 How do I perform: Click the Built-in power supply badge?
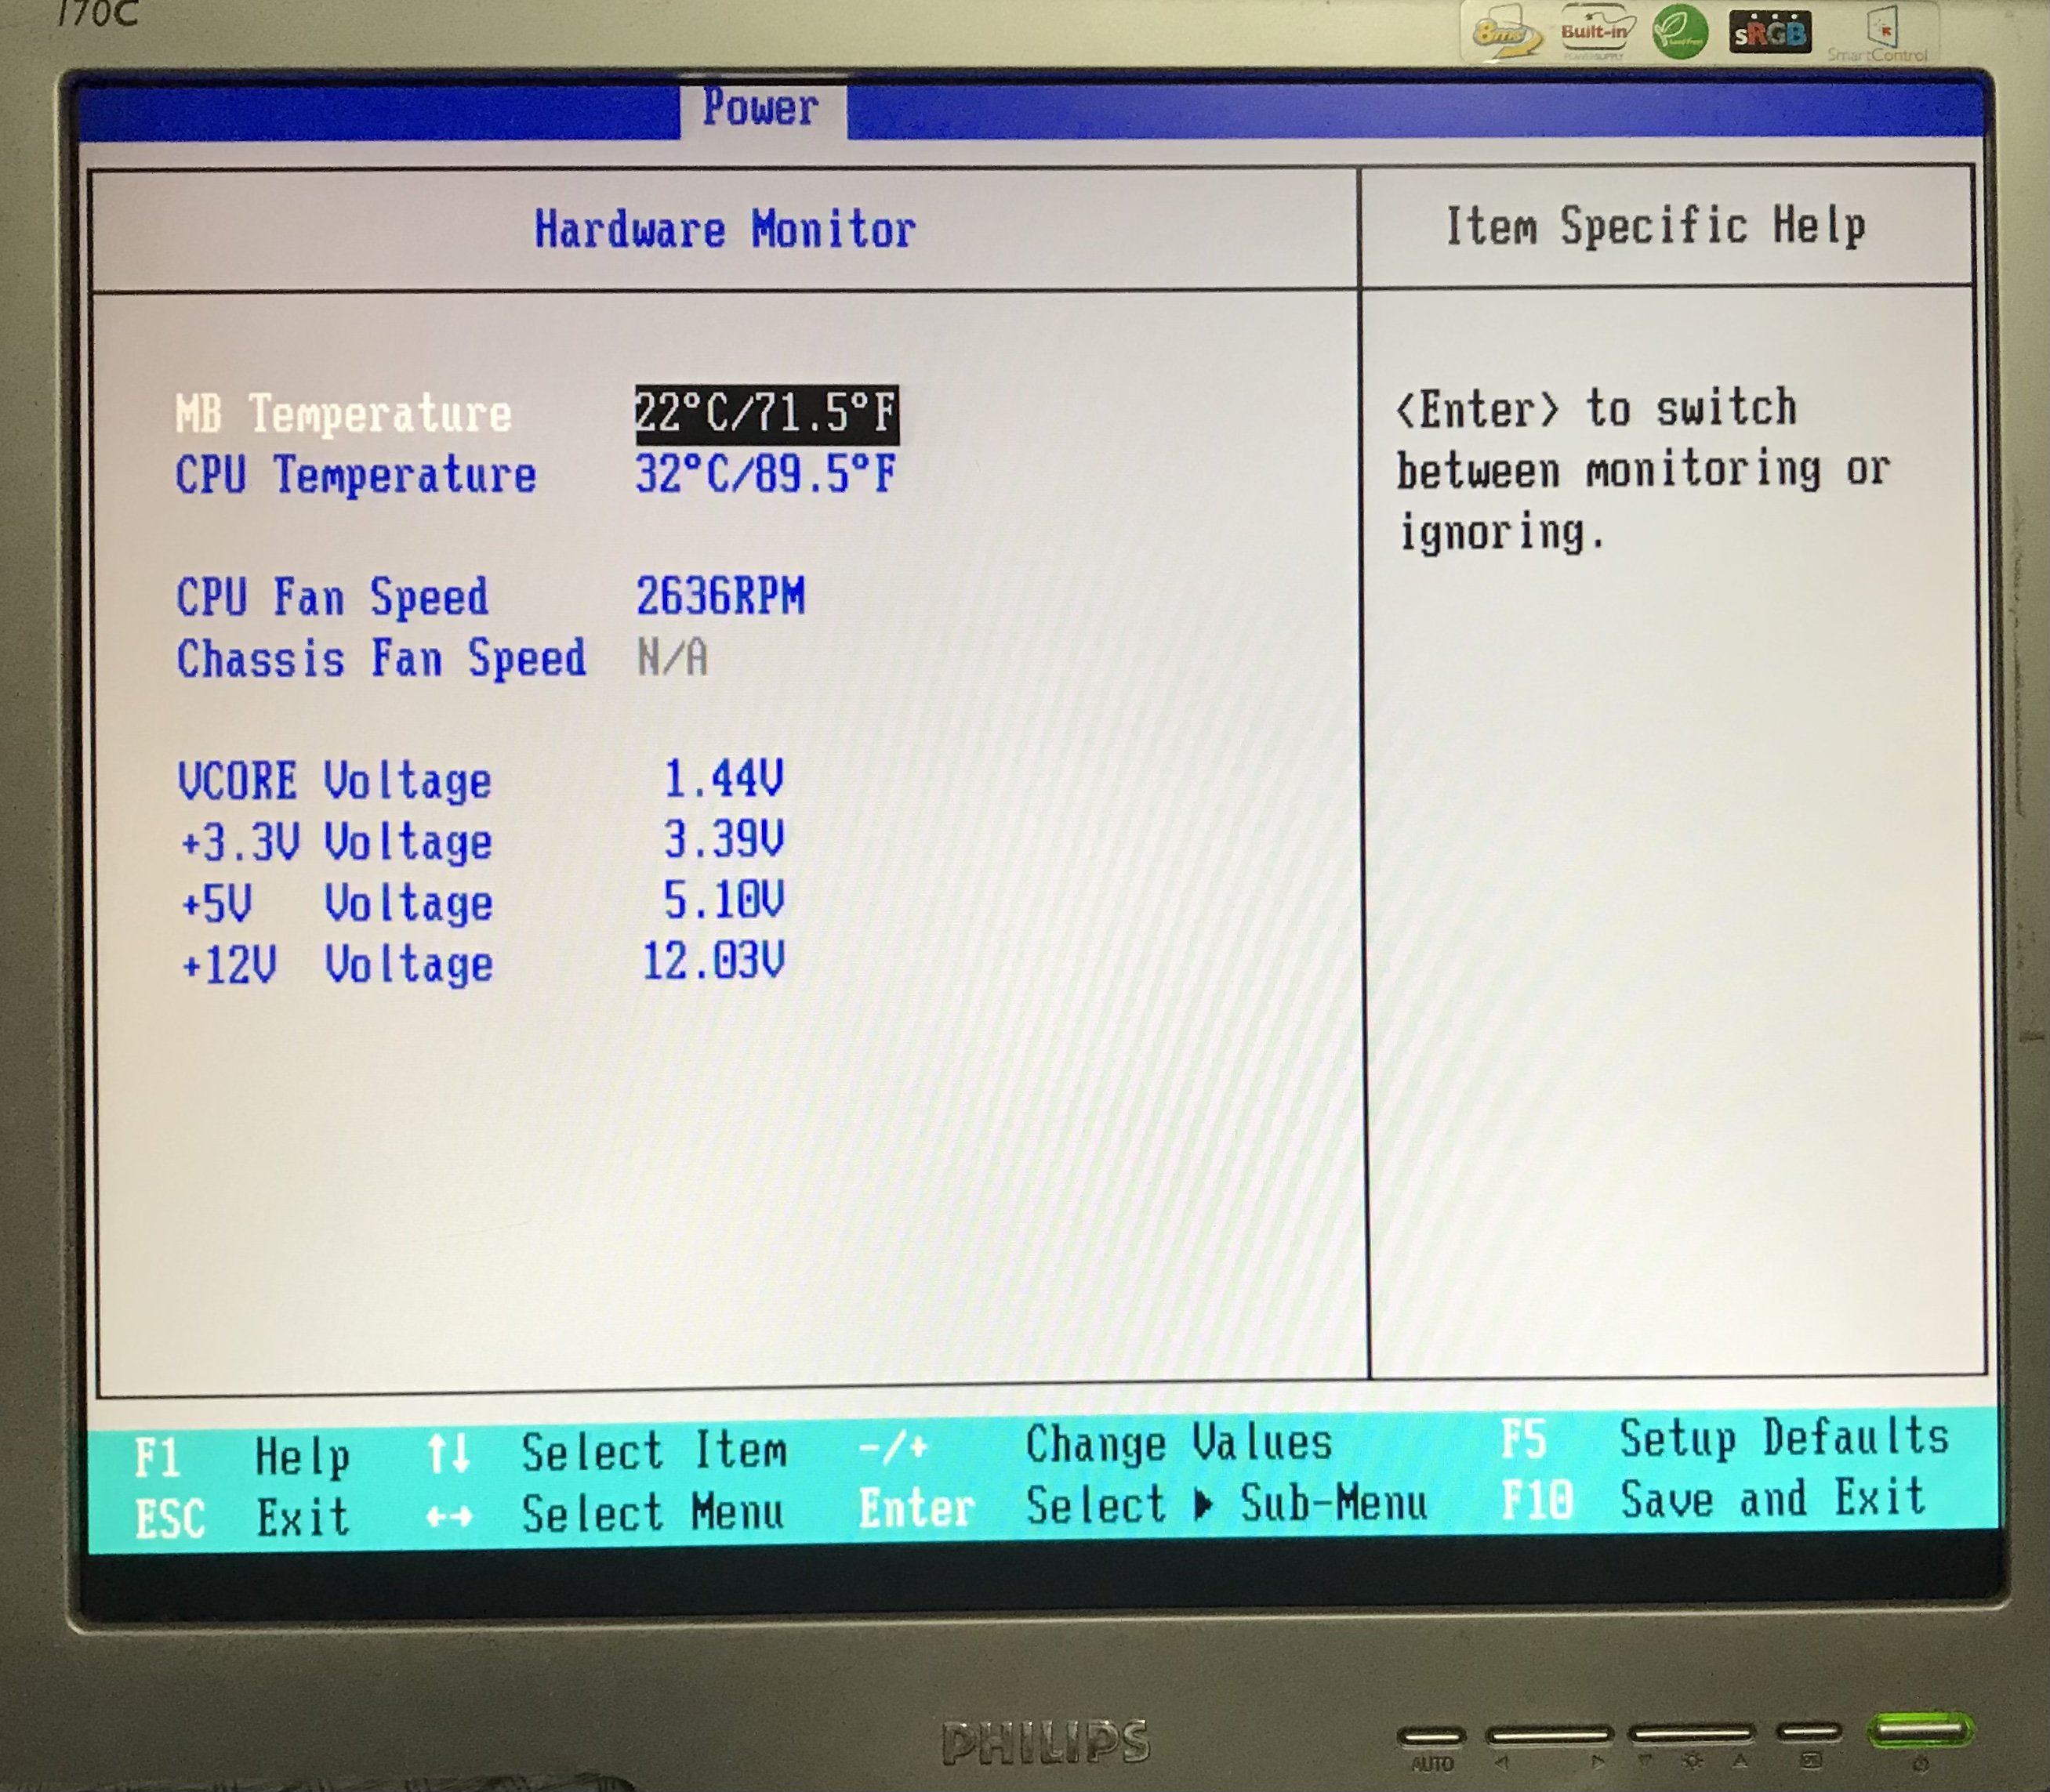click(1595, 32)
